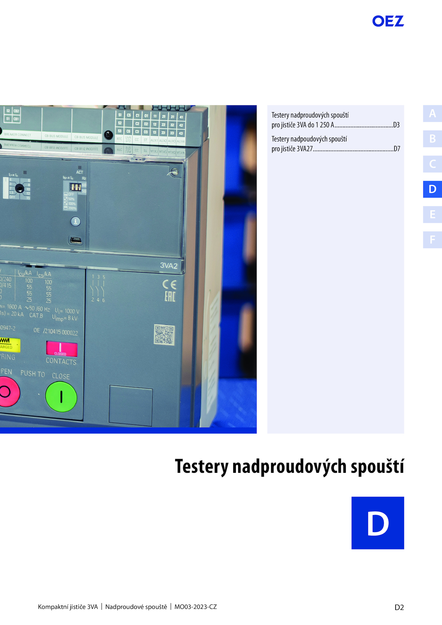Click the 'CONTACTS' label on the breaker

tap(61, 361)
